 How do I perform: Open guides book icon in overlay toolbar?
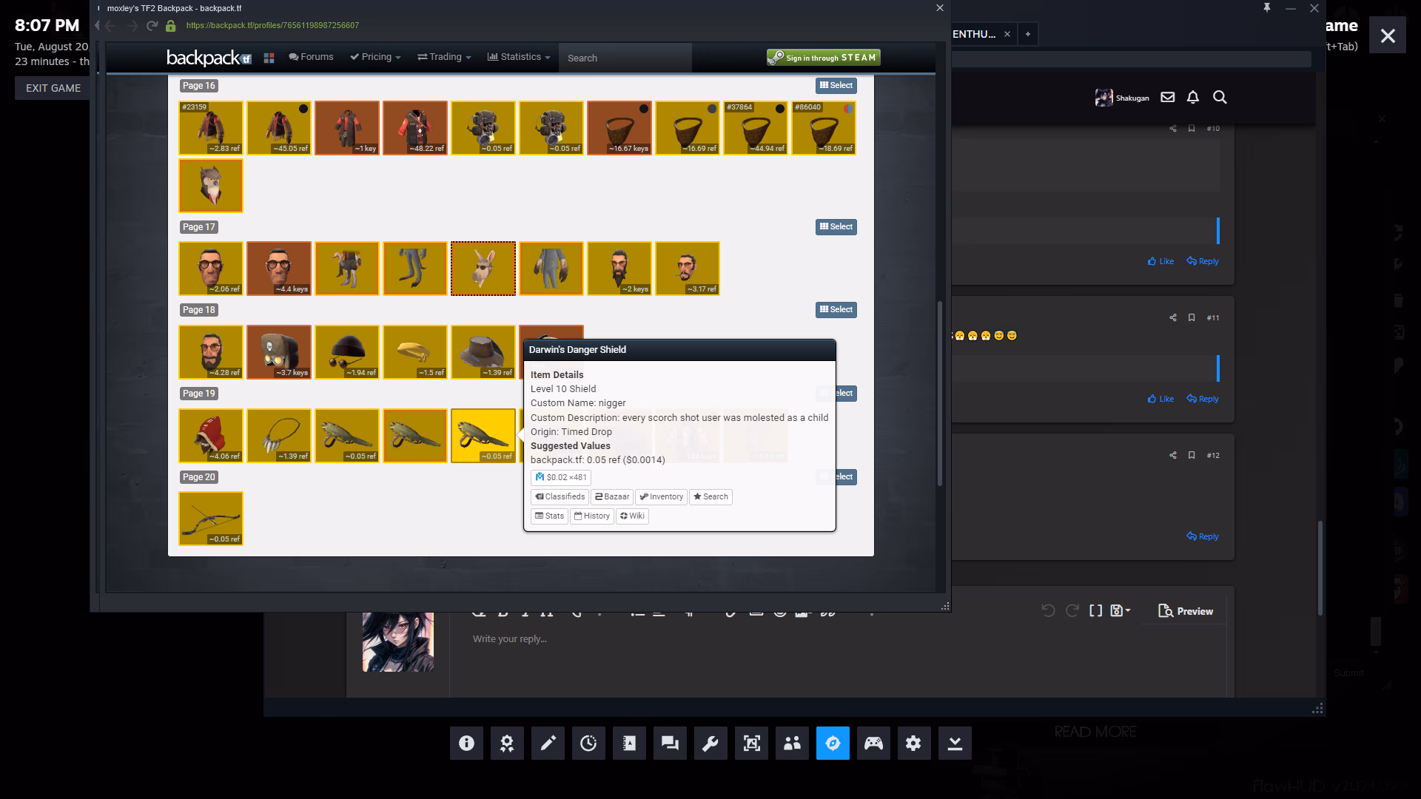click(x=629, y=743)
